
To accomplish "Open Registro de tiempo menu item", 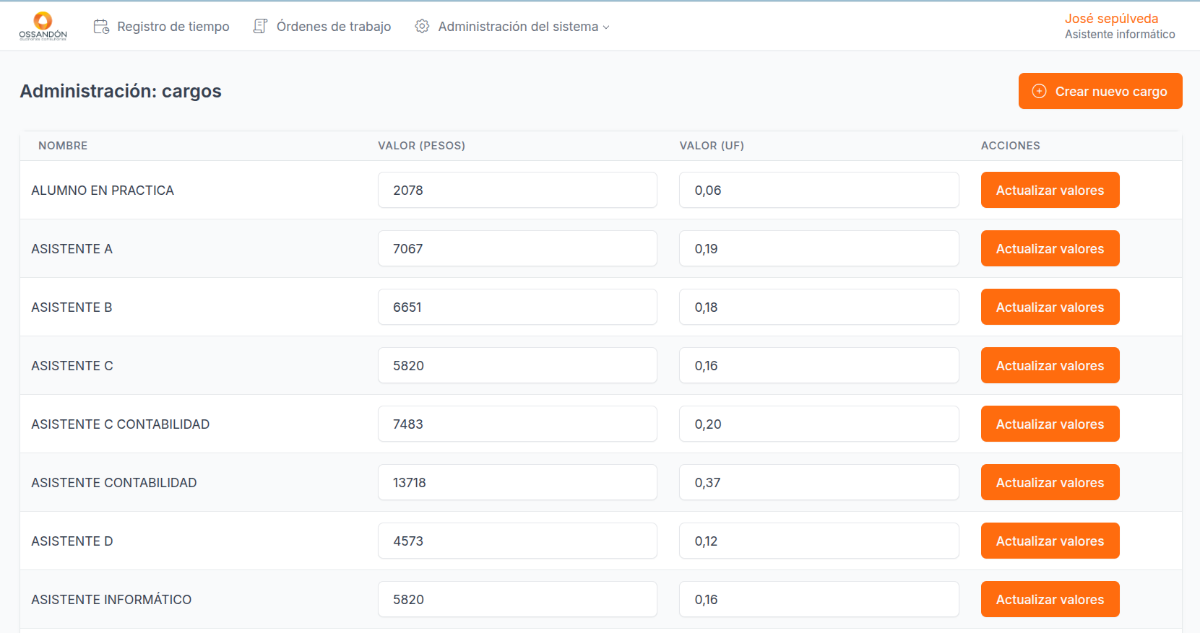I will coord(162,27).
